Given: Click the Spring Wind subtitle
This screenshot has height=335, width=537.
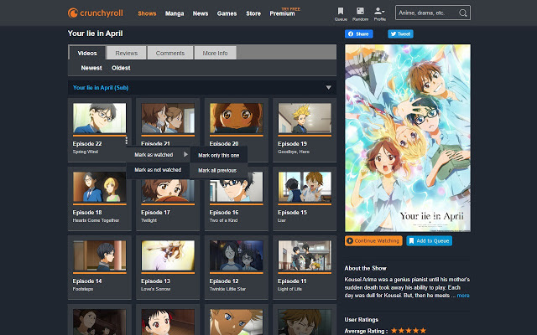Looking at the screenshot, I should [86, 152].
